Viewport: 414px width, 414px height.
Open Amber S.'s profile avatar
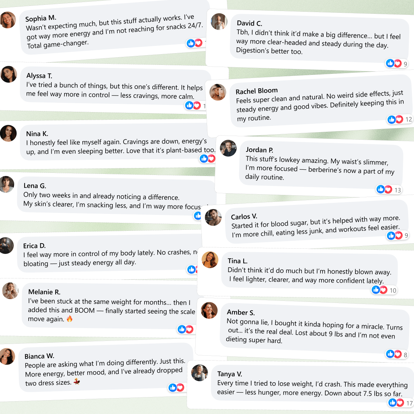tap(209, 310)
